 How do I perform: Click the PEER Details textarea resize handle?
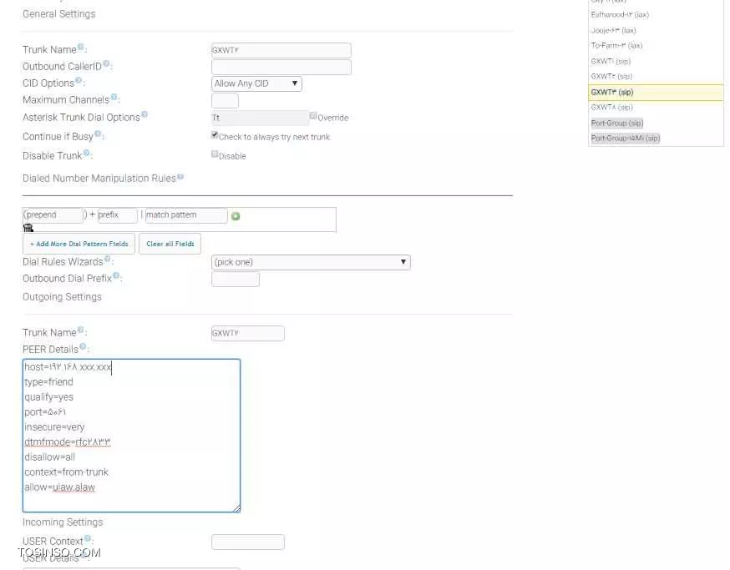click(236, 508)
